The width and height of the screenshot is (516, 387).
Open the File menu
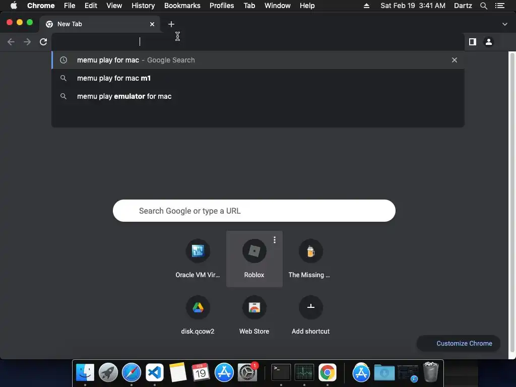(x=70, y=6)
